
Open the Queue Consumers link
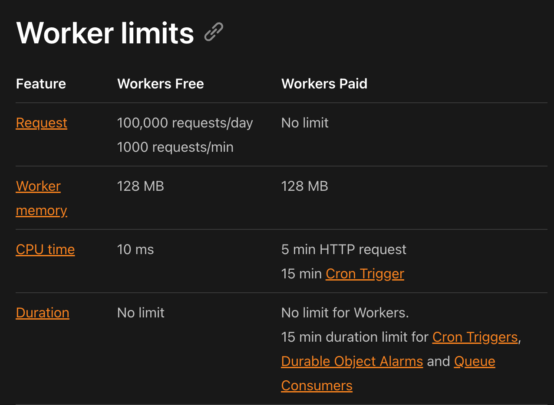tap(388, 373)
